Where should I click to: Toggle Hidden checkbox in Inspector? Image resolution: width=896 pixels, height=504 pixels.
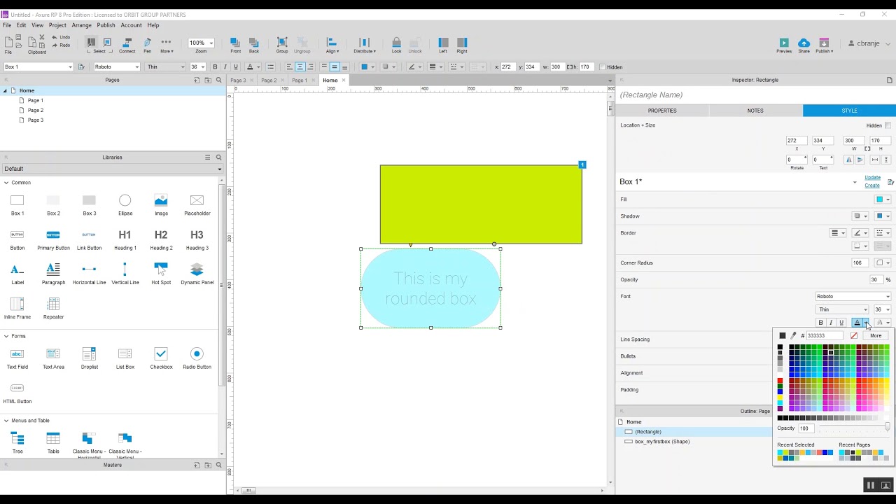(888, 125)
